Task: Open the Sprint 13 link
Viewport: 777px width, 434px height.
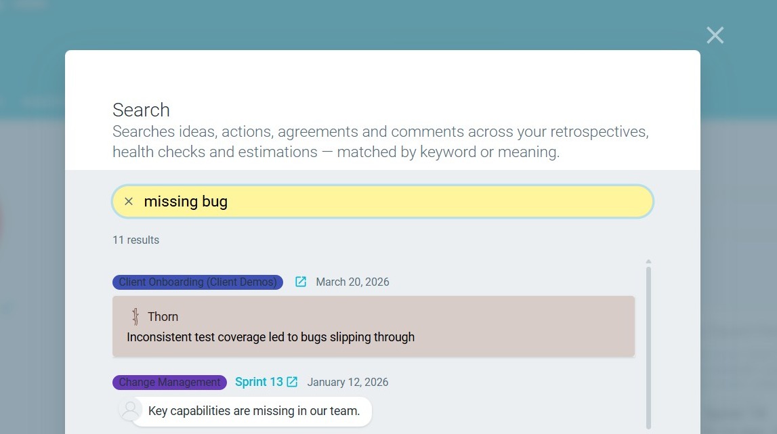Action: point(259,382)
